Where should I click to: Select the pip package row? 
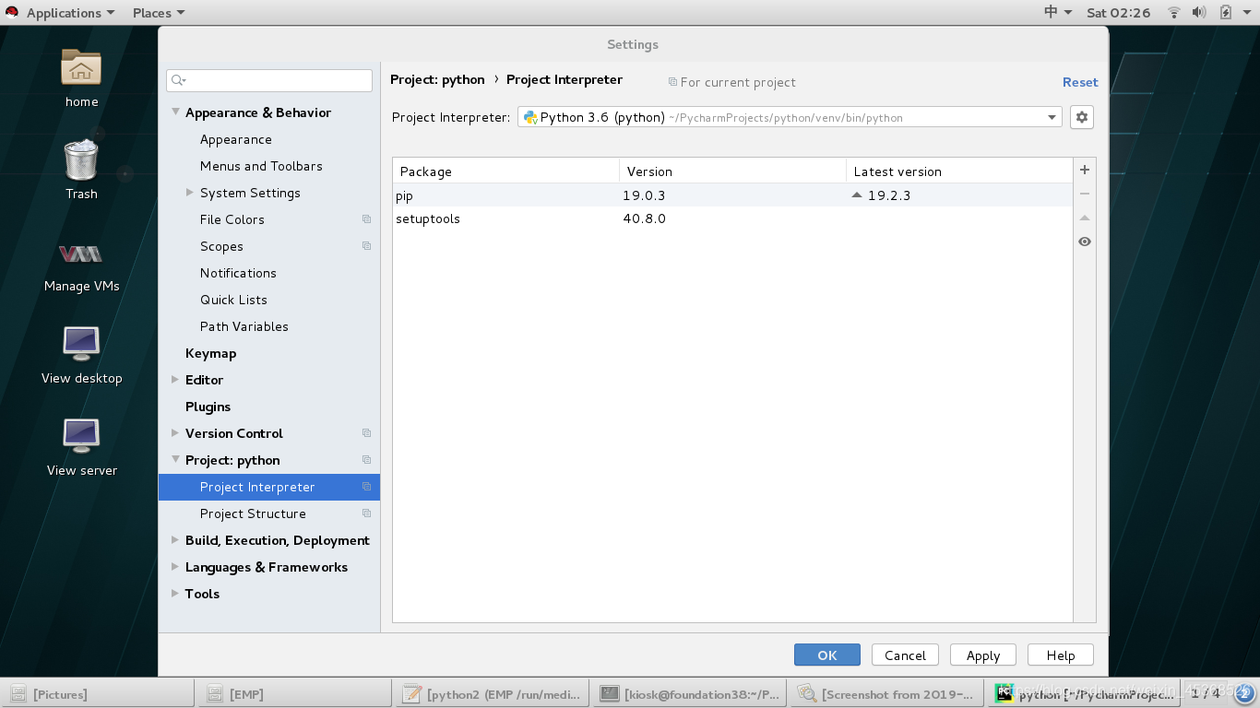click(x=732, y=195)
